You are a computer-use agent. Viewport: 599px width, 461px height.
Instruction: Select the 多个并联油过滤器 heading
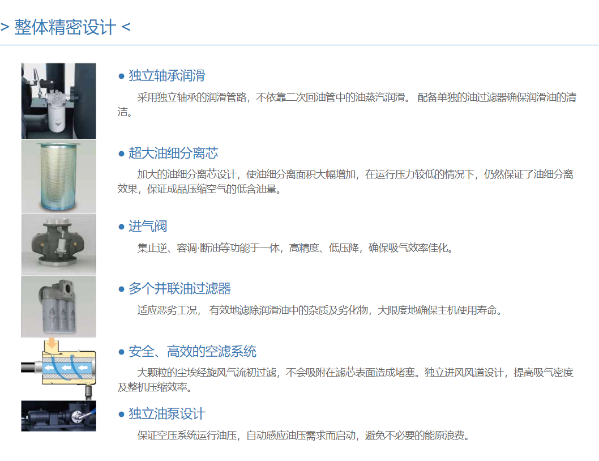179,289
